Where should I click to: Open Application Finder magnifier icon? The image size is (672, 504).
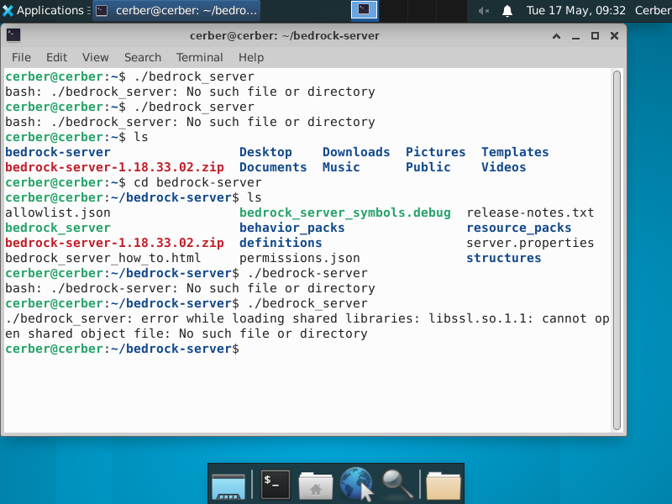(396, 485)
